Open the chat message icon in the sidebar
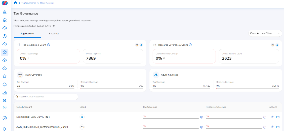The width and height of the screenshot is (284, 131). 5,107
